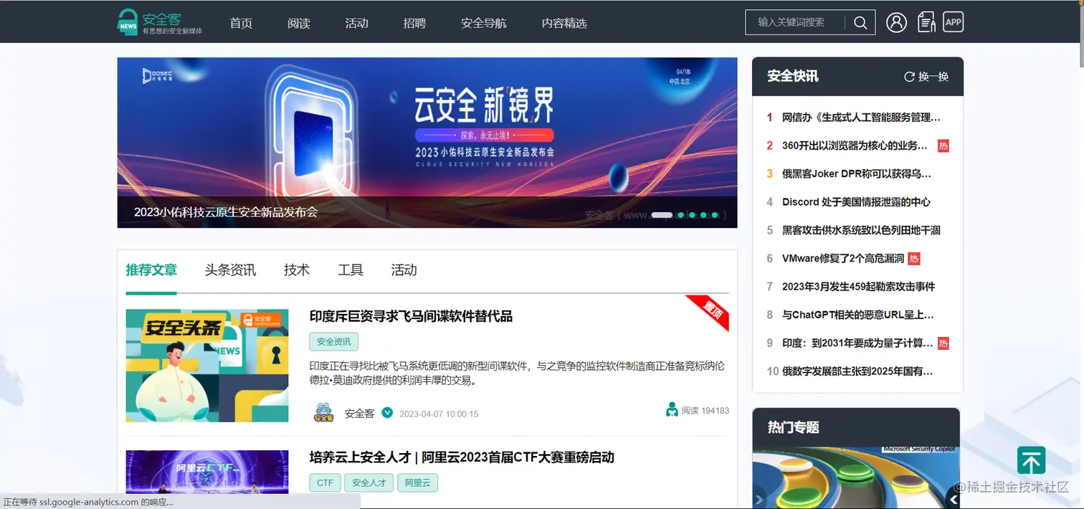Open news item 与ChatGPT相关的恶意URL呈上

[858, 315]
